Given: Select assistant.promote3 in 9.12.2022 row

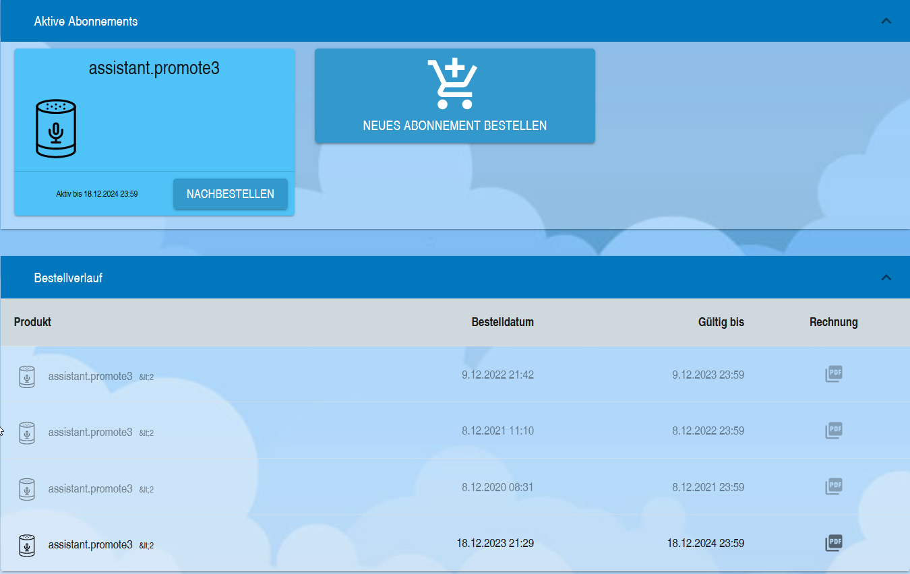Looking at the screenshot, I should coord(90,376).
